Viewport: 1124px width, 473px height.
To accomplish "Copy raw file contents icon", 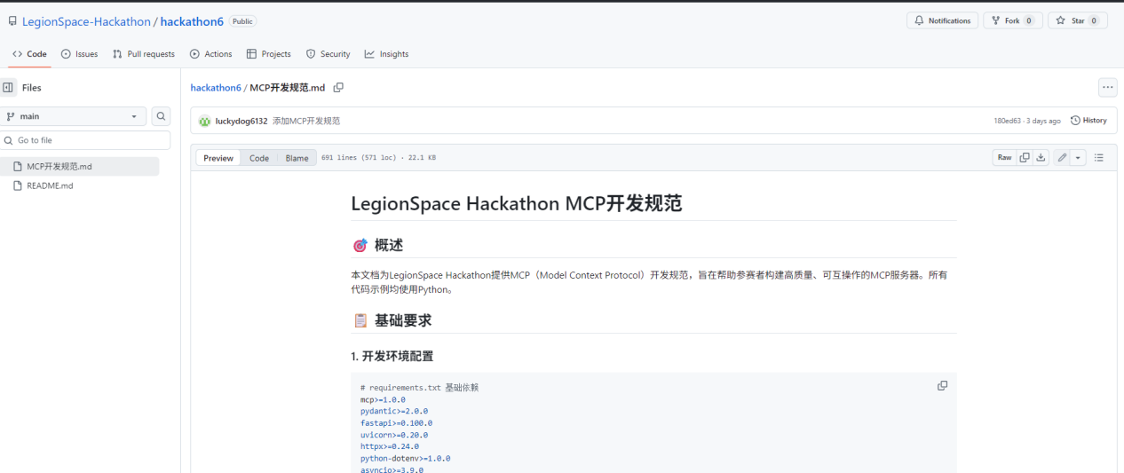I will point(1025,157).
